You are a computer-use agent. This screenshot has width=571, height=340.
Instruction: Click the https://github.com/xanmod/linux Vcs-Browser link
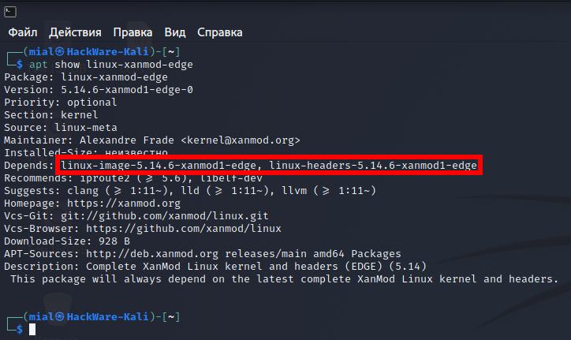coord(183,229)
